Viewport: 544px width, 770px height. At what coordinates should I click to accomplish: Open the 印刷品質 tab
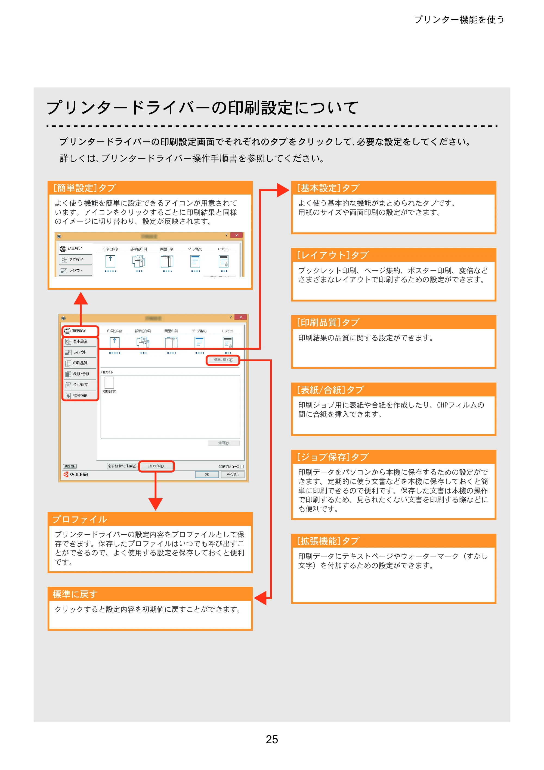coord(81,363)
